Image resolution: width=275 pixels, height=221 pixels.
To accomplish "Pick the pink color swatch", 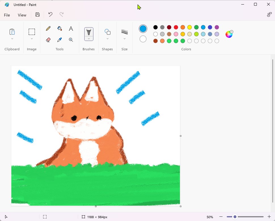I will coord(176,34).
